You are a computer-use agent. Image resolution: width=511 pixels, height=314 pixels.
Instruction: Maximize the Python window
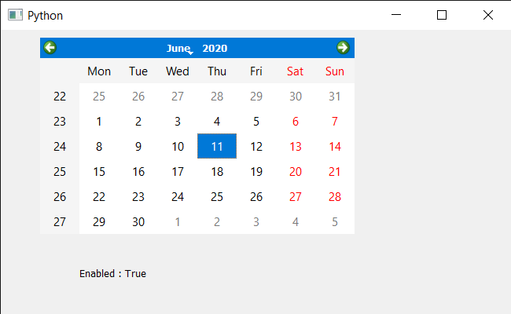pos(442,15)
